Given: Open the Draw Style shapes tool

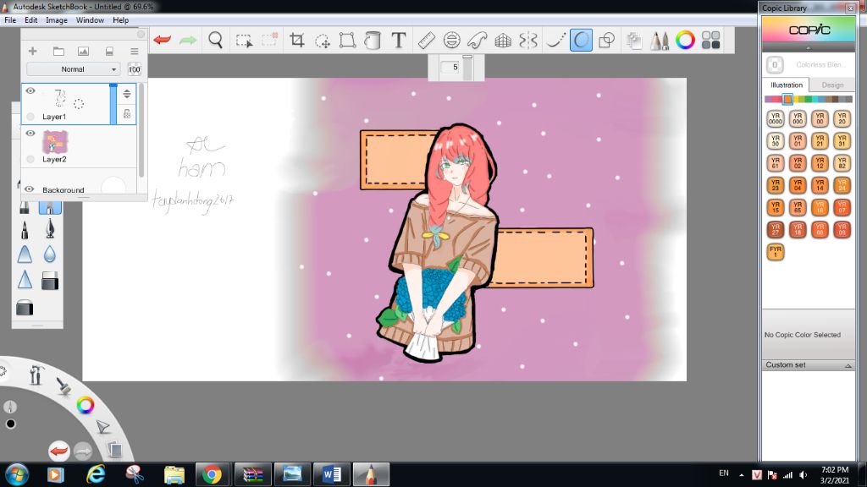Looking at the screenshot, I should coord(606,40).
